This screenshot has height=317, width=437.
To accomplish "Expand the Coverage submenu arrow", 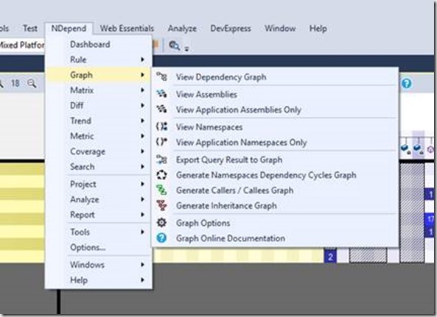I will pos(142,151).
